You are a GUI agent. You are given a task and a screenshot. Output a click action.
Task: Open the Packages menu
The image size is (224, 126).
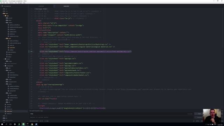20,3
